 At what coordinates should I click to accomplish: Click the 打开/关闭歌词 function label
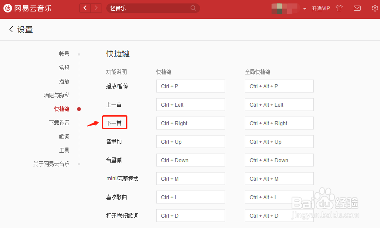click(122, 216)
